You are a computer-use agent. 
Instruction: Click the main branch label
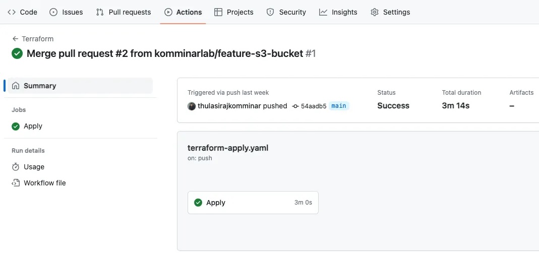click(x=339, y=106)
